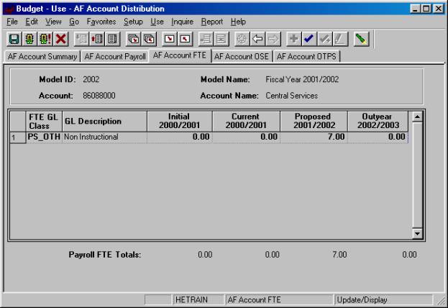Switch to AF Account Payroll tab

click(x=115, y=56)
